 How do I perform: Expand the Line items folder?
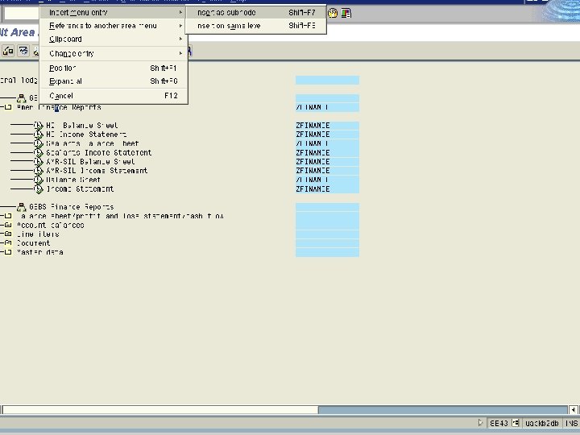pyautogui.click(x=7, y=234)
